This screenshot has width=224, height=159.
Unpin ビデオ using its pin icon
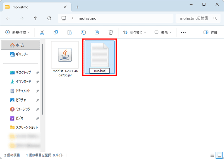(x=38, y=118)
